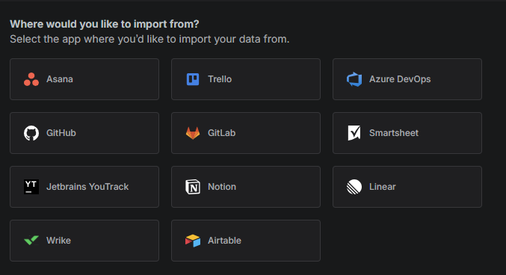Image resolution: width=506 pixels, height=275 pixels.
Task: Click the Smartsheet checkmark icon
Action: tap(354, 133)
